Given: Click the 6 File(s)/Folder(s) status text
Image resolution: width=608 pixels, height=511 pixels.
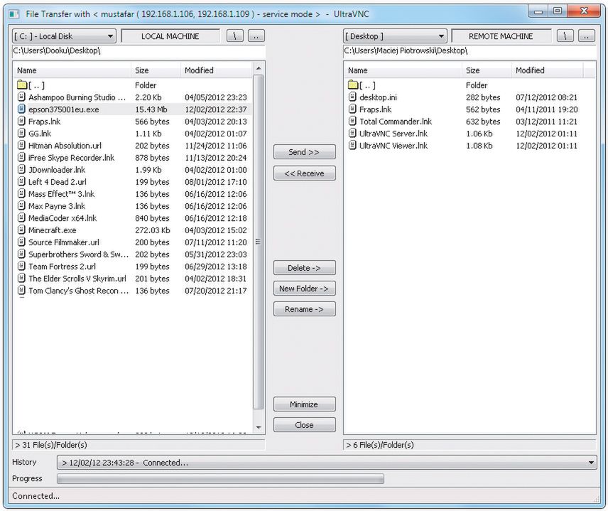Looking at the screenshot, I should pos(379,445).
